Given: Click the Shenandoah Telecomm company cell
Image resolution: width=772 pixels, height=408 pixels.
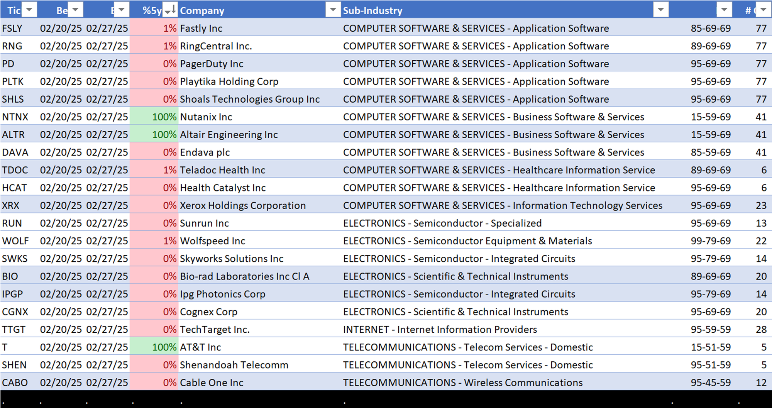Looking at the screenshot, I should (260, 365).
